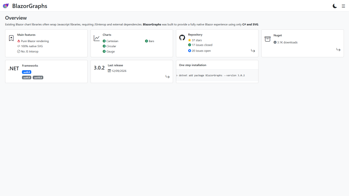Click the '37 stars' text
The width and height of the screenshot is (349, 196).
coord(197,40)
